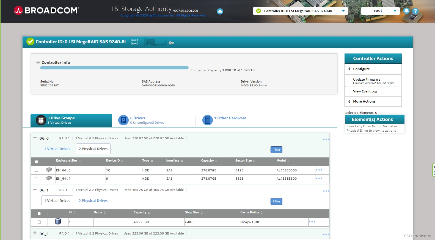Select 2 Physical Drives tab in DG_0
This screenshot has height=240, width=435.
point(93,149)
